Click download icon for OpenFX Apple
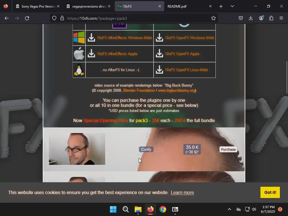Screen dimensions: 288x216 [159, 53]
